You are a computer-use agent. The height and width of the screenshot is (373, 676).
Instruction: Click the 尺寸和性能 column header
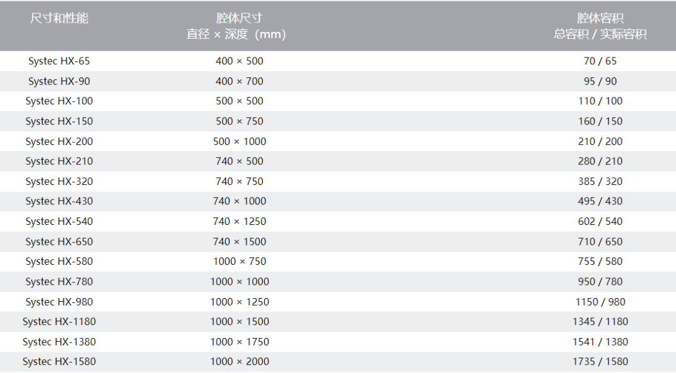coord(59,18)
